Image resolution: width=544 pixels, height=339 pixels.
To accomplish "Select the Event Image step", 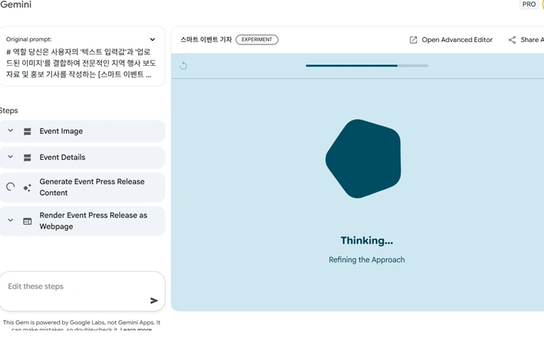I will point(82,131).
